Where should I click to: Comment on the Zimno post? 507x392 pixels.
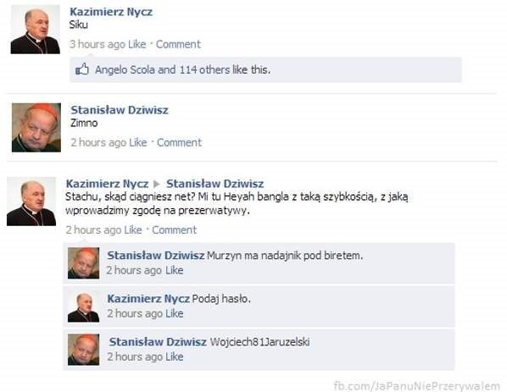(179, 142)
